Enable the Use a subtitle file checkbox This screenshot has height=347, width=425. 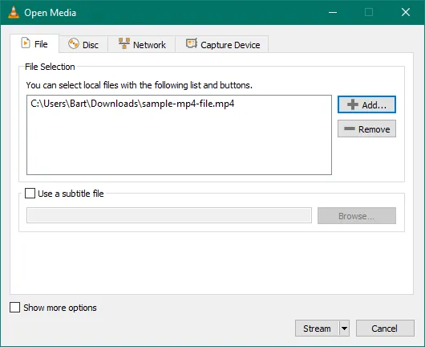point(30,194)
